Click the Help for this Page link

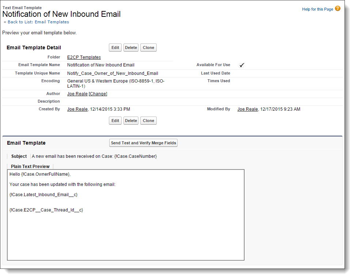(x=317, y=9)
